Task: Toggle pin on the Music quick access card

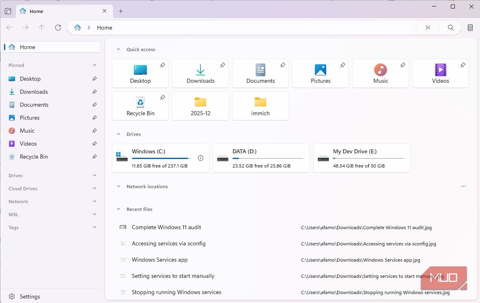Action: (x=403, y=65)
